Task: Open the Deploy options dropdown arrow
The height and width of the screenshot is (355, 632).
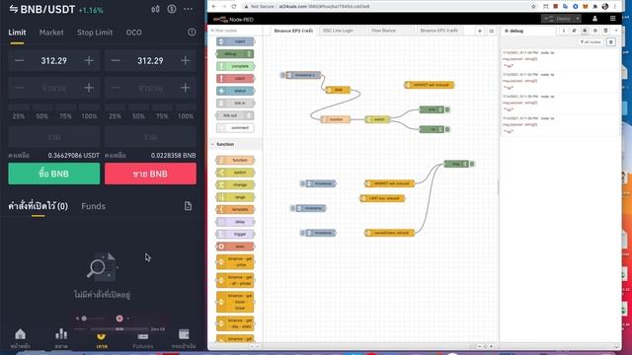Action: [x=578, y=19]
